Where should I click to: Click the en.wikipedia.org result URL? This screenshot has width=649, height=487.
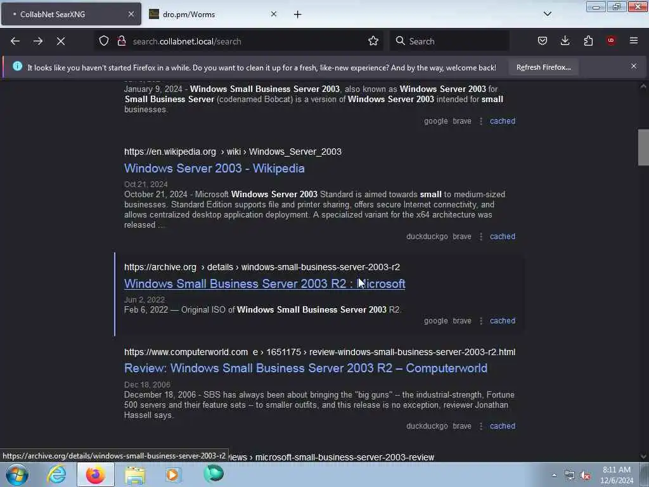point(233,152)
